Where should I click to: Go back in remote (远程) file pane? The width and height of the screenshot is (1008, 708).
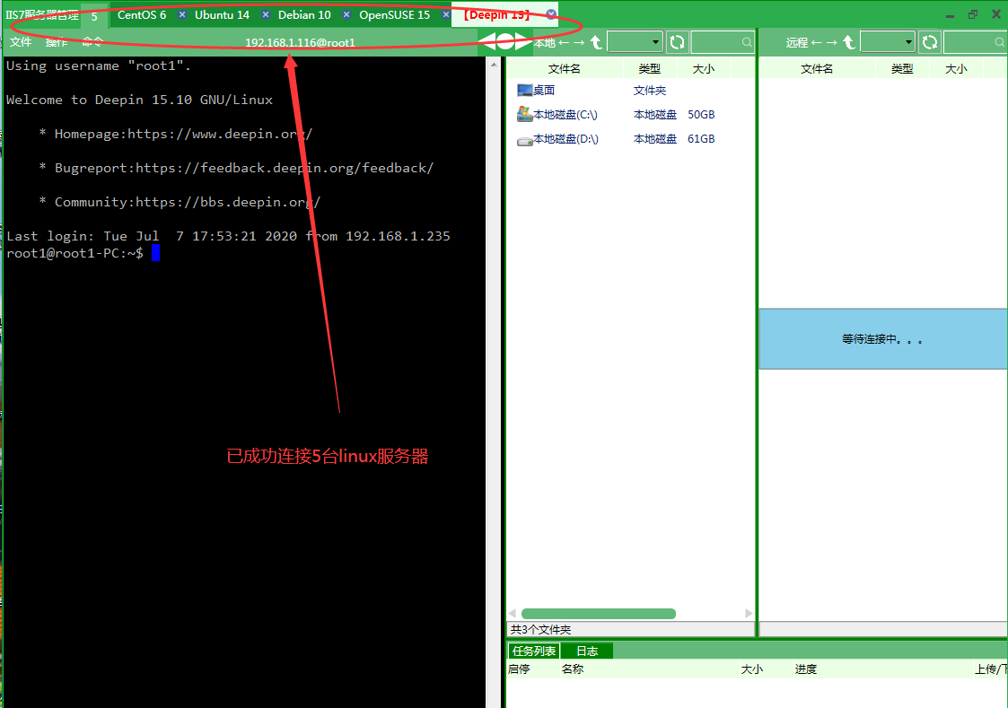point(817,42)
